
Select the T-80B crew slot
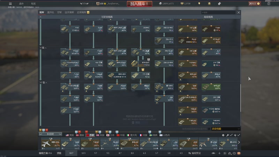[70, 143]
